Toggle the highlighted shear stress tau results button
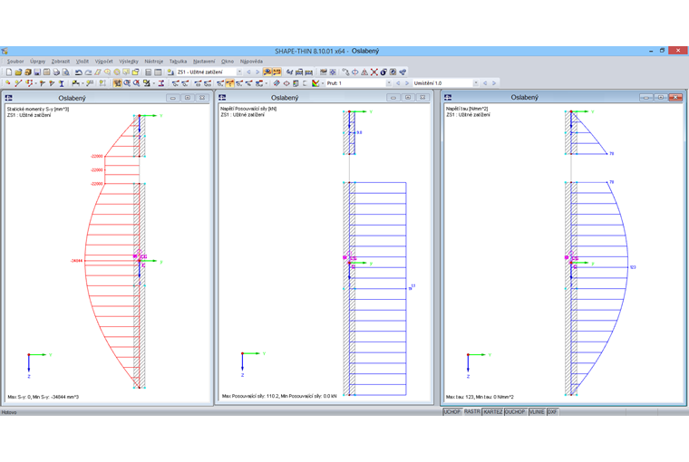 click(229, 83)
